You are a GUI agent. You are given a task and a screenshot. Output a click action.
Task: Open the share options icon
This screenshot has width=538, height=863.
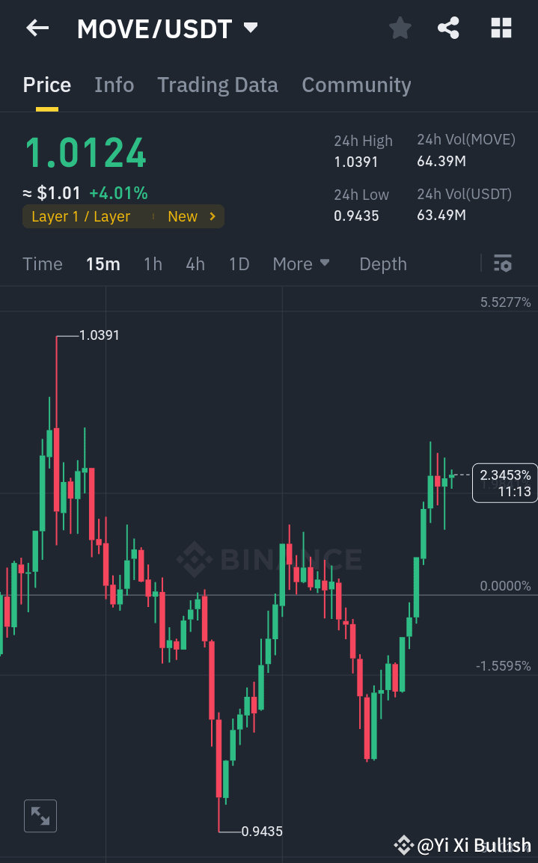coord(448,28)
